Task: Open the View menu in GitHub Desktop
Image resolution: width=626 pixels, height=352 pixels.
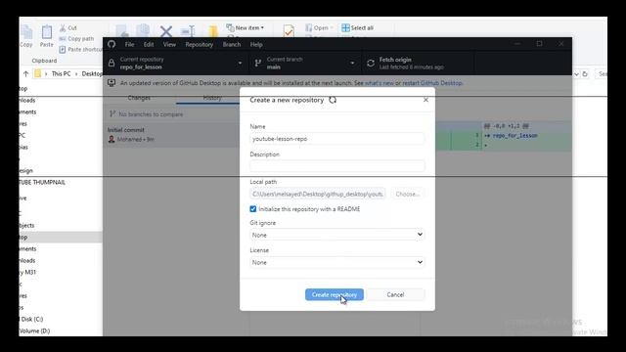Action: pyautogui.click(x=169, y=44)
